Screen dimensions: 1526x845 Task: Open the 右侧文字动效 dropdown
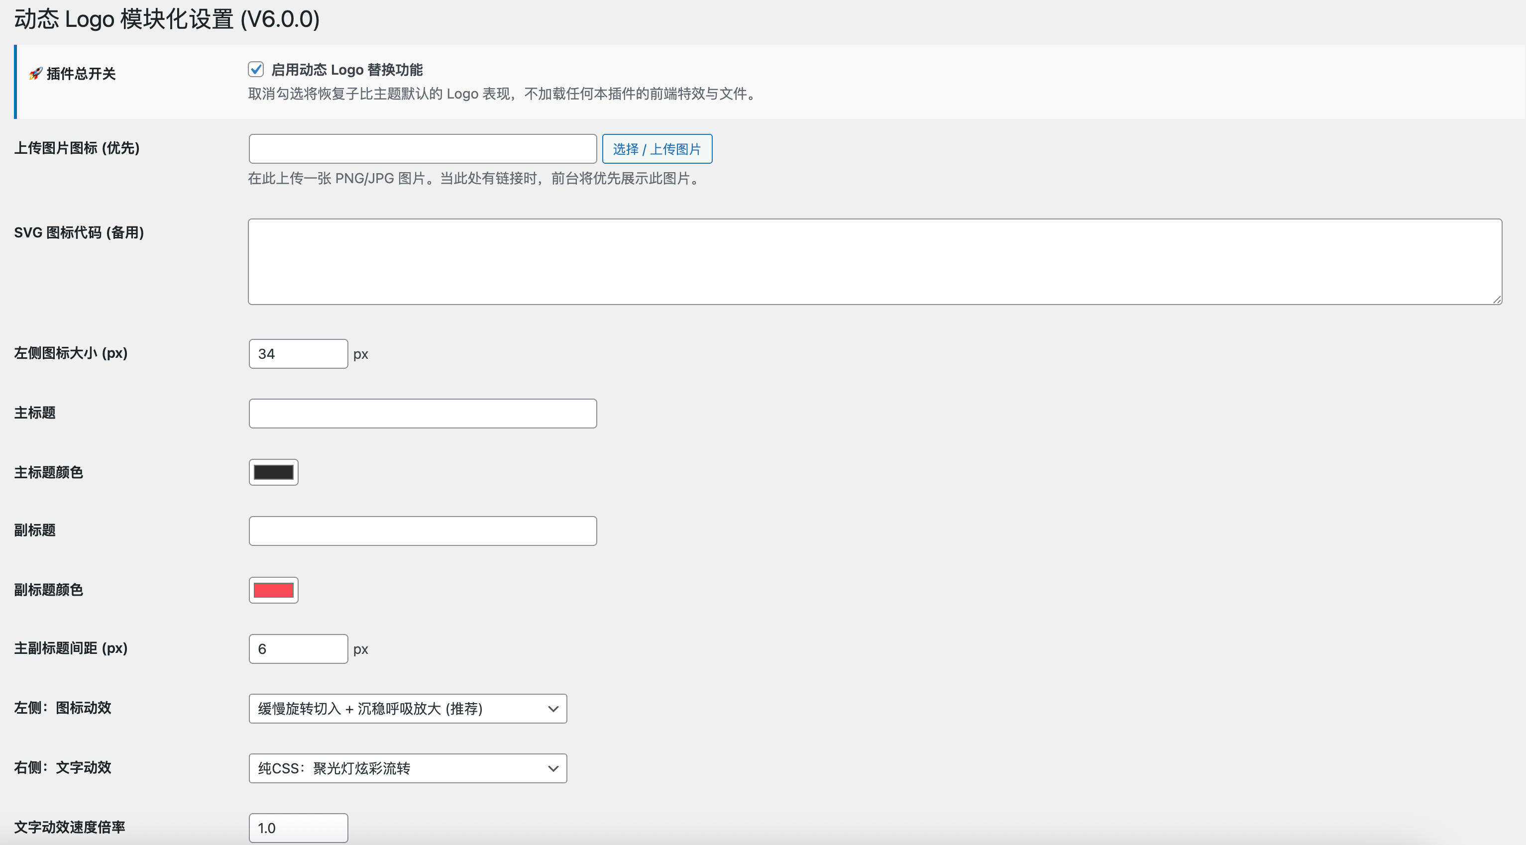click(408, 768)
